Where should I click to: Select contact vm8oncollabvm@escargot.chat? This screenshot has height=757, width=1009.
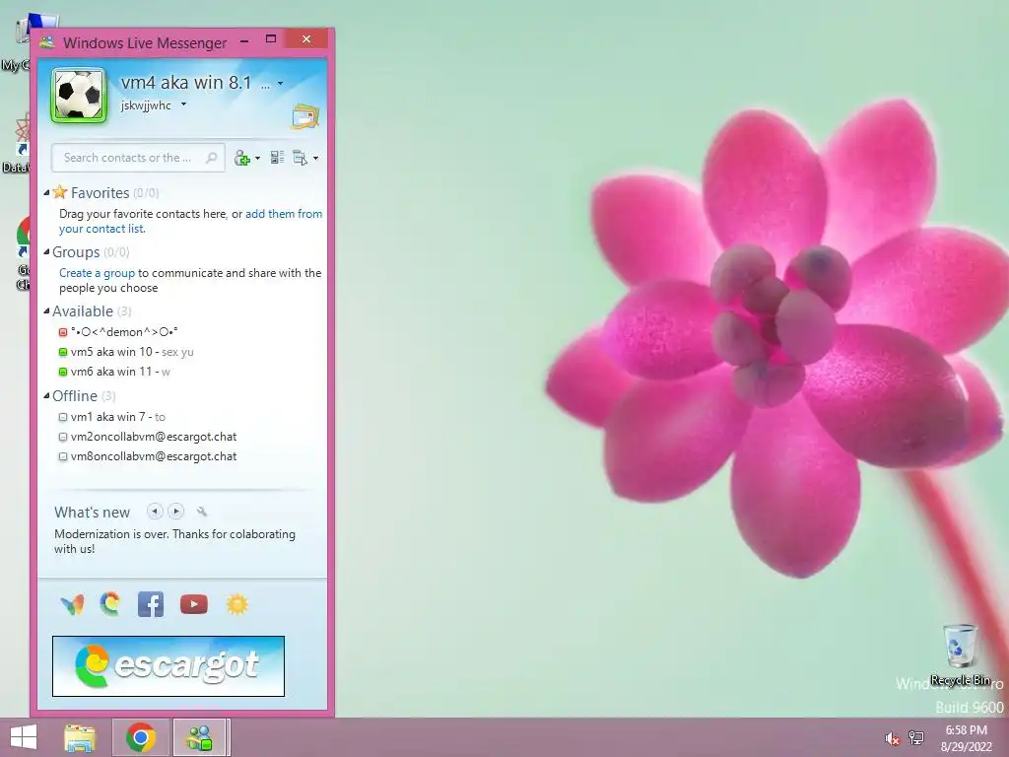pos(154,456)
